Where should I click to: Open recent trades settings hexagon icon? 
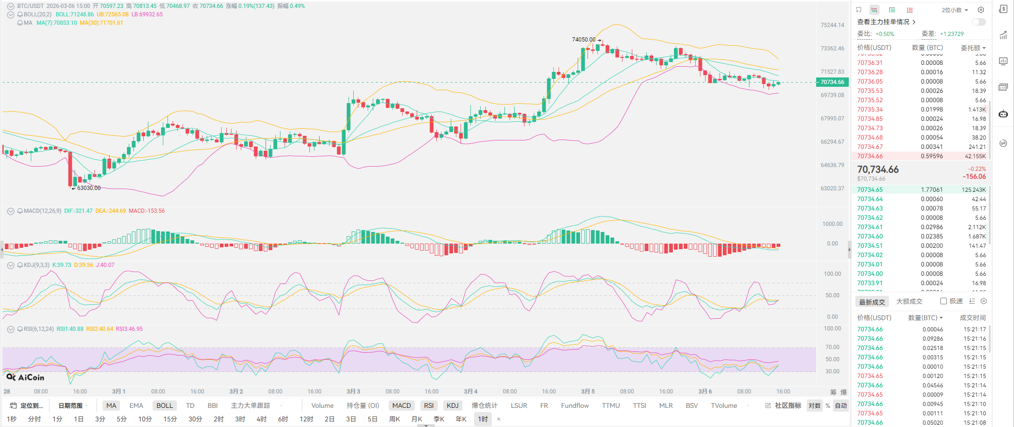click(984, 301)
